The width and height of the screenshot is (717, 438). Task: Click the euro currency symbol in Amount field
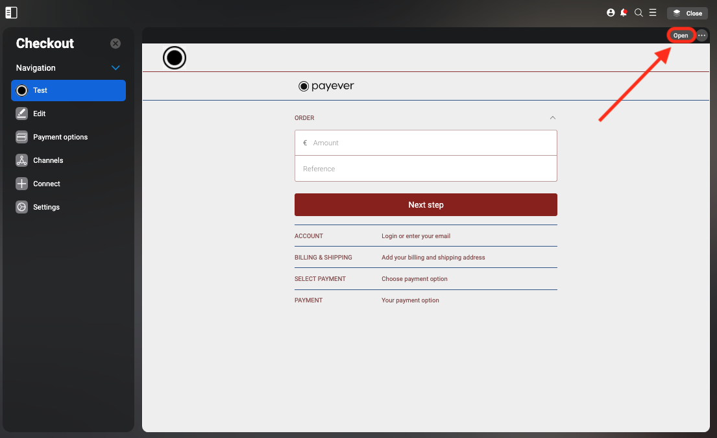tap(305, 143)
